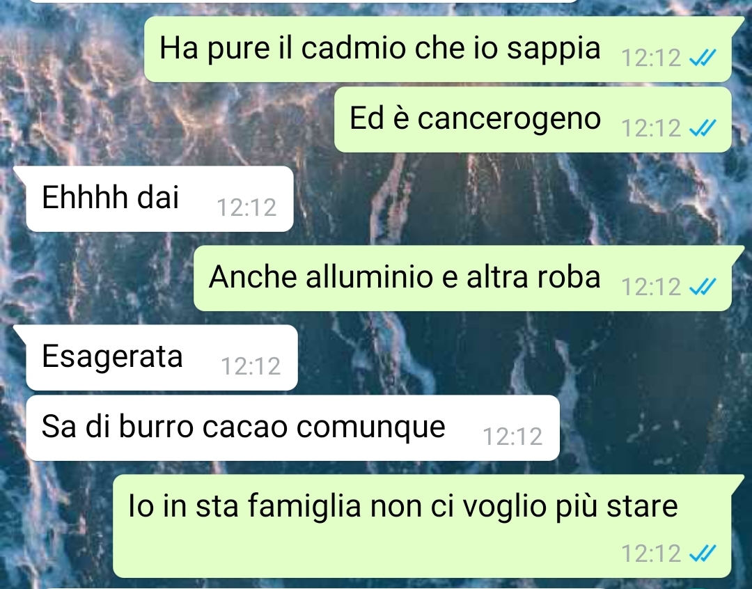Click chat wallpaper beside 'Ehhhh dai' bubble

tap(480, 199)
